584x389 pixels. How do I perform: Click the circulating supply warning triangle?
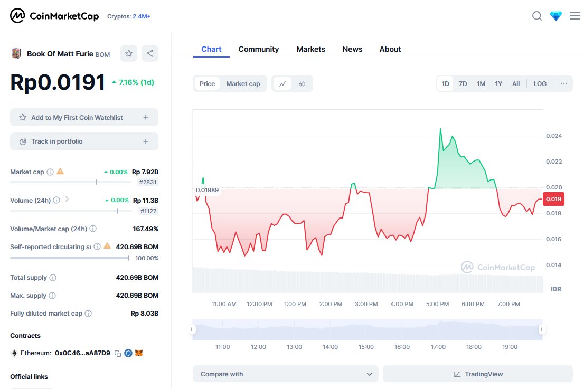click(107, 245)
